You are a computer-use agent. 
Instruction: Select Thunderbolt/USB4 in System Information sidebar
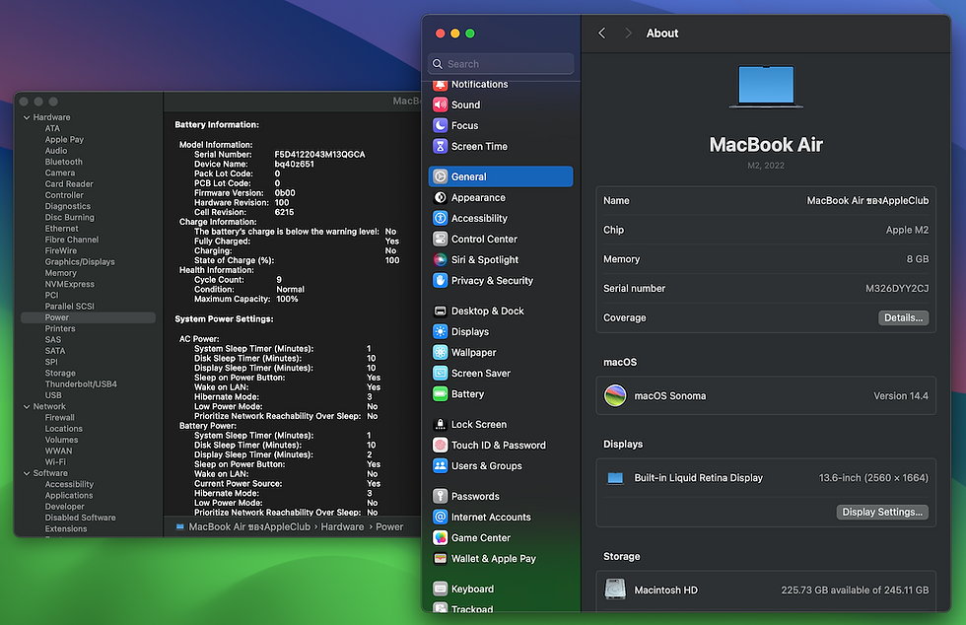pos(81,384)
